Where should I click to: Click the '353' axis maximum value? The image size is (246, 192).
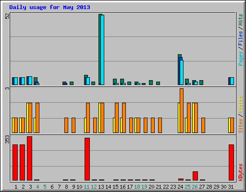7,139
